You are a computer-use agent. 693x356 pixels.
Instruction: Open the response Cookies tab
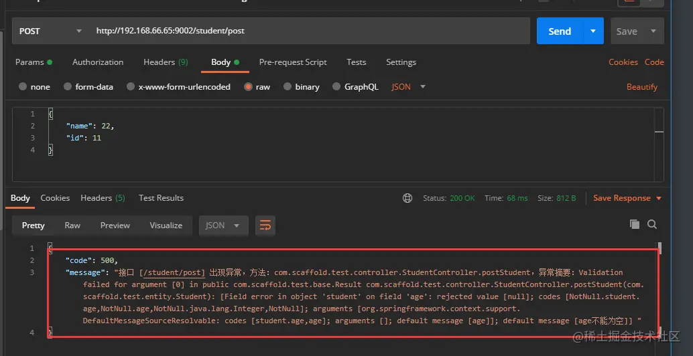(55, 198)
